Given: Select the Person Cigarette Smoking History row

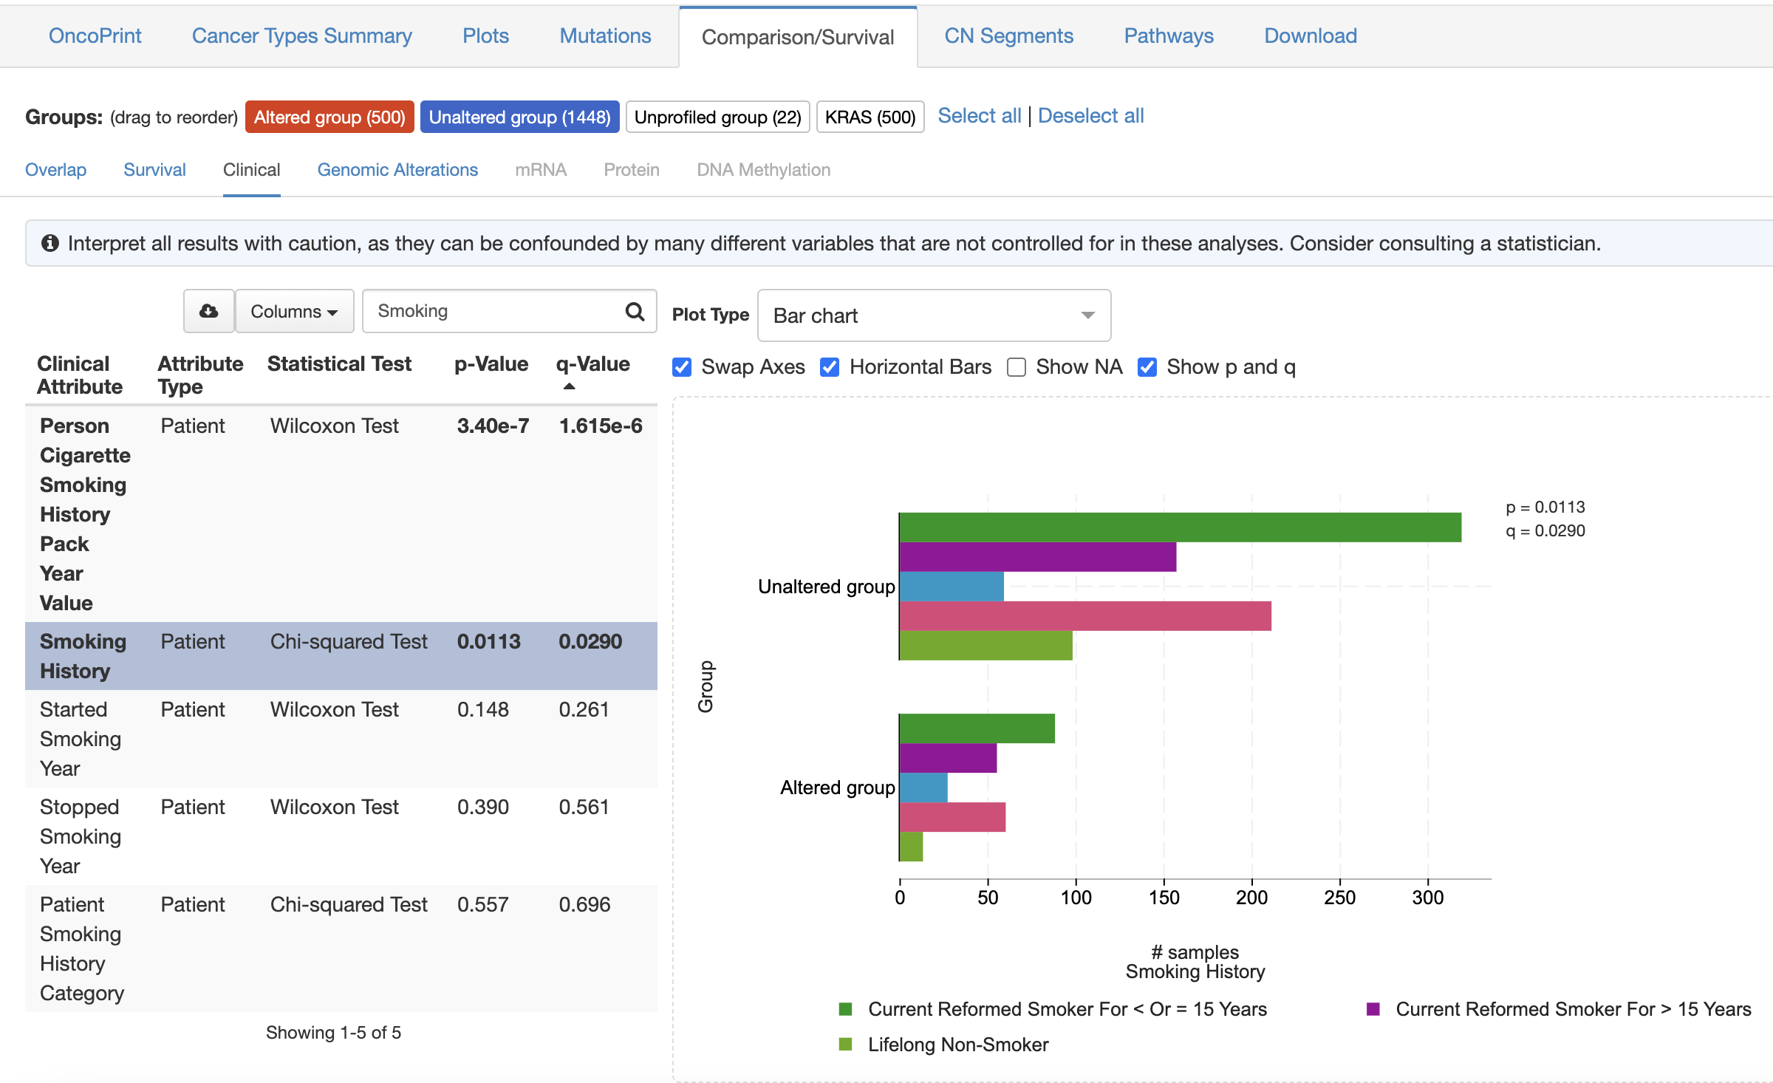Looking at the screenshot, I should coord(341,514).
